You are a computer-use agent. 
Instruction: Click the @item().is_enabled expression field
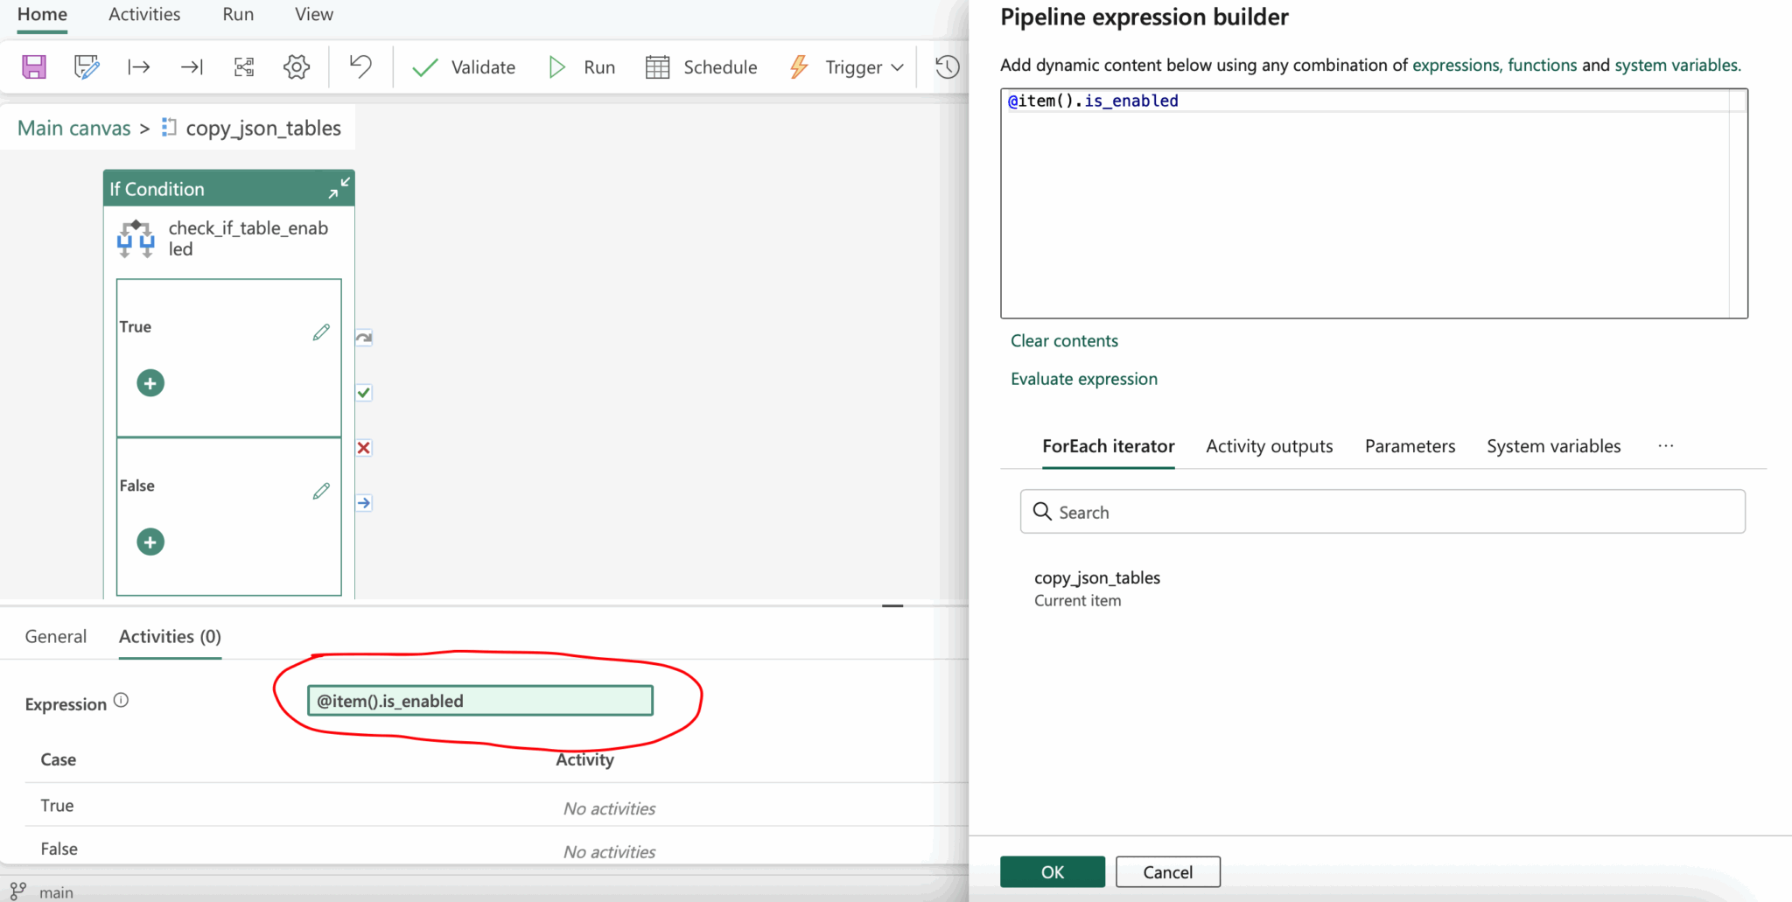coord(479,701)
